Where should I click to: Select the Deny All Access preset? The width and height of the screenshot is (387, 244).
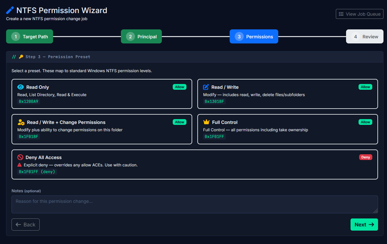point(195,164)
